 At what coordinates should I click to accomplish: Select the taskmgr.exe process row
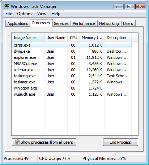[x=72, y=82]
